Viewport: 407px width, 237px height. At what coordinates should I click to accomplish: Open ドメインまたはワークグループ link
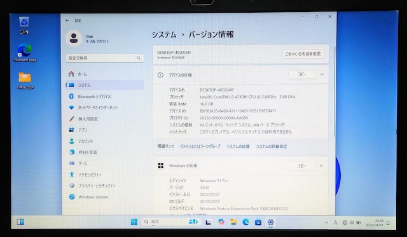tap(200, 147)
